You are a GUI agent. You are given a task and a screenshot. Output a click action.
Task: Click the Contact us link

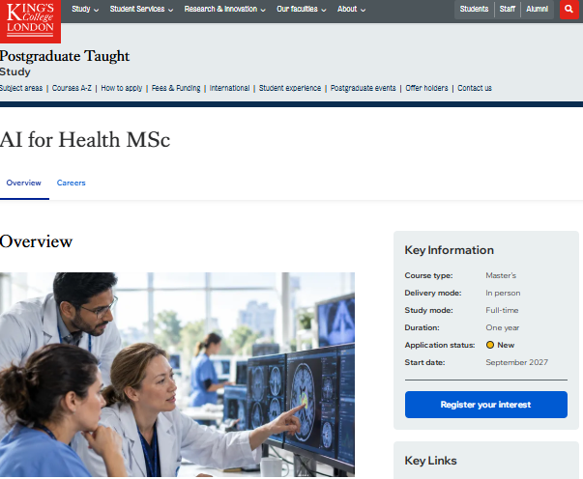pyautogui.click(x=475, y=88)
